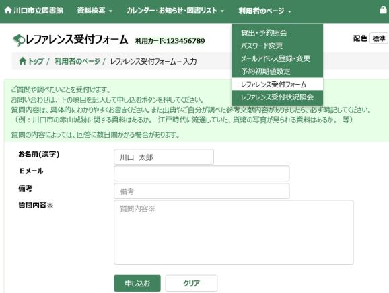The height and width of the screenshot is (293, 389).
Task: Open the カレンダー・お知らせ・図書リスト dropdown
Action: tap(175, 11)
